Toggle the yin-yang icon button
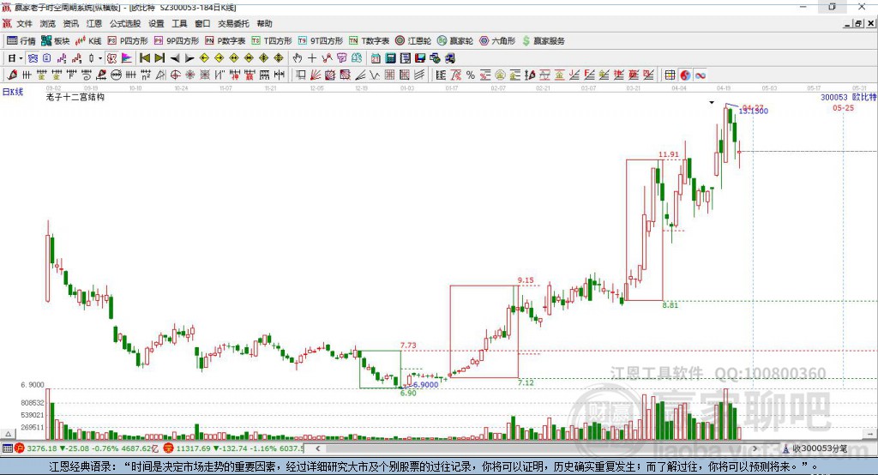Viewport: 878px width, 475px height. 685,75
